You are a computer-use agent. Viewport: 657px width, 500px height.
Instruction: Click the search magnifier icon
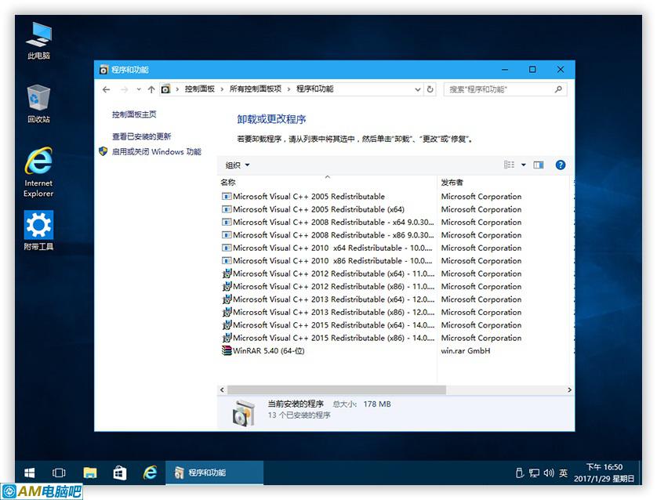[x=558, y=89]
